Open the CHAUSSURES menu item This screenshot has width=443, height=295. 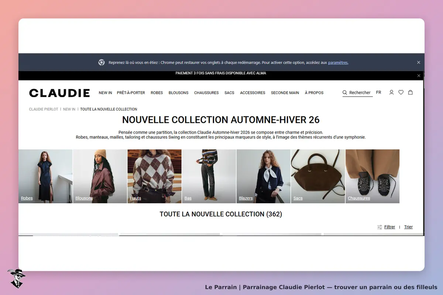pos(206,93)
